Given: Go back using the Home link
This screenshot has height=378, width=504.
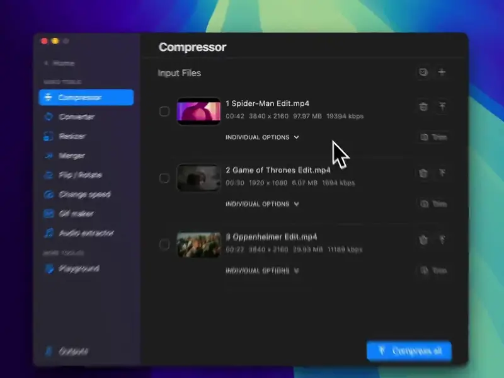Looking at the screenshot, I should [60, 63].
